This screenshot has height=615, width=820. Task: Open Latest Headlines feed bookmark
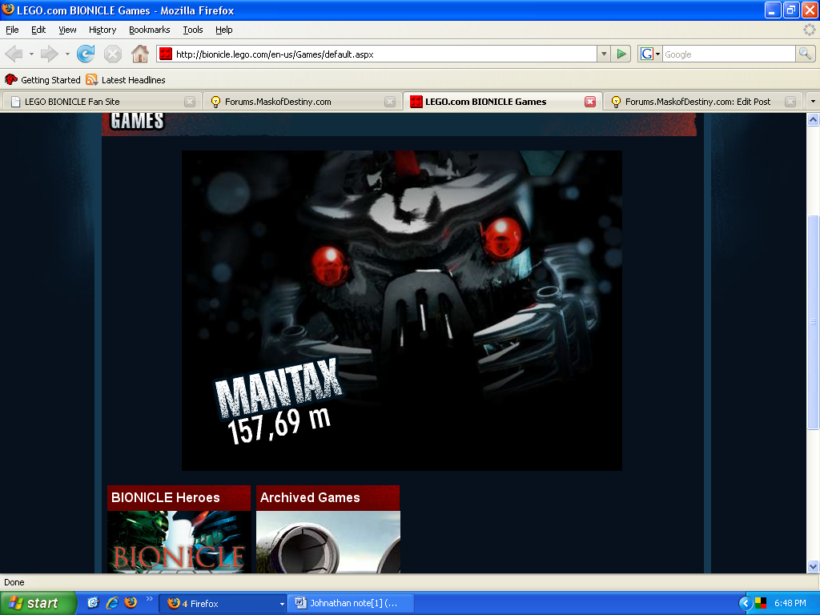pyautogui.click(x=126, y=80)
